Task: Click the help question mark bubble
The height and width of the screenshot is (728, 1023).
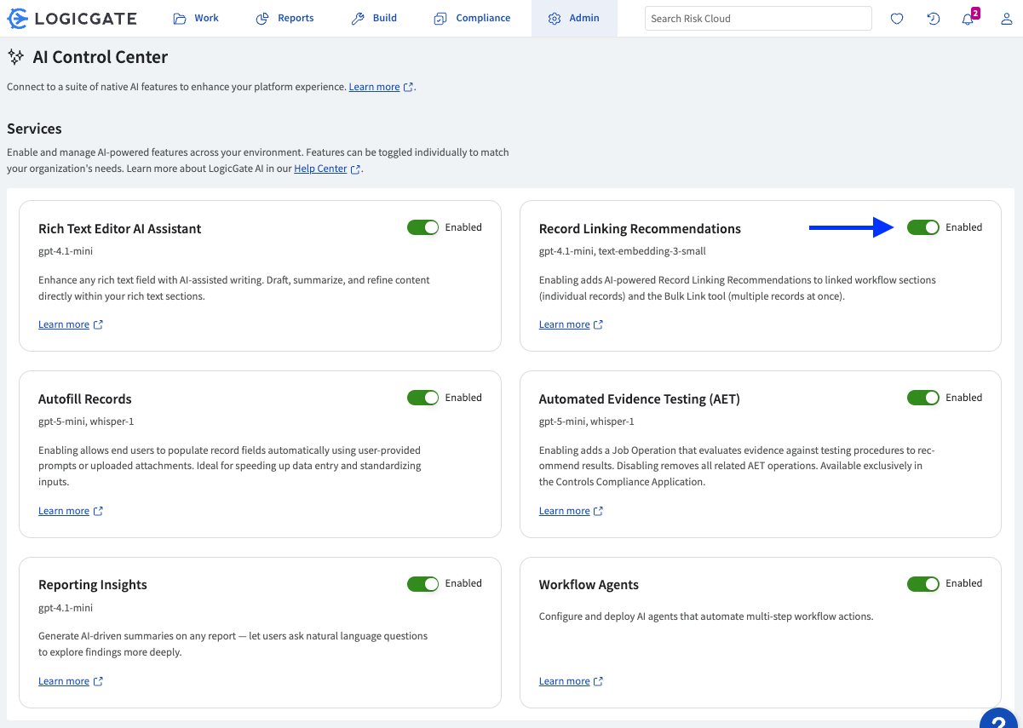Action: tap(999, 720)
